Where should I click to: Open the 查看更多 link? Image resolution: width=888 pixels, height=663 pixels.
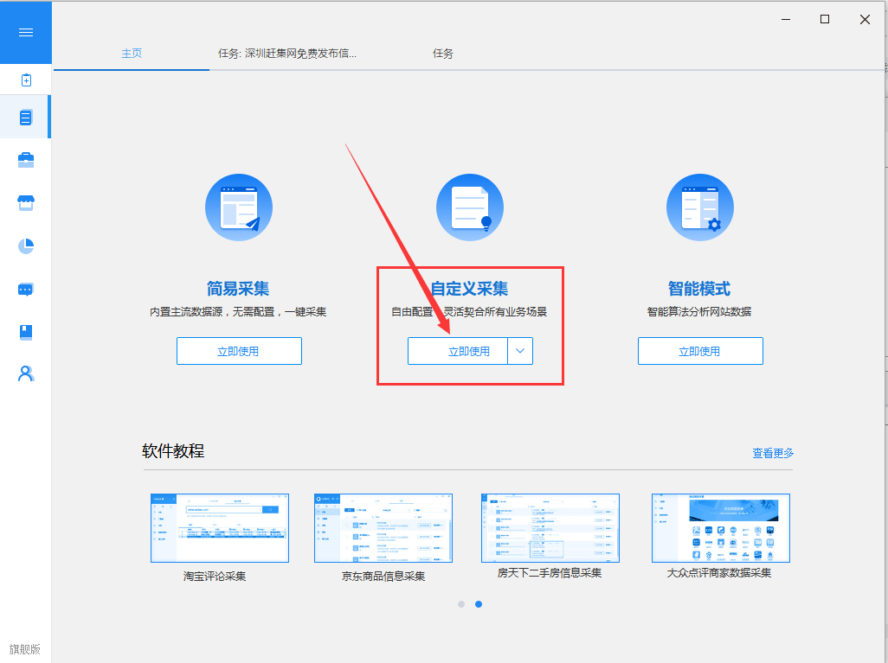(x=773, y=453)
